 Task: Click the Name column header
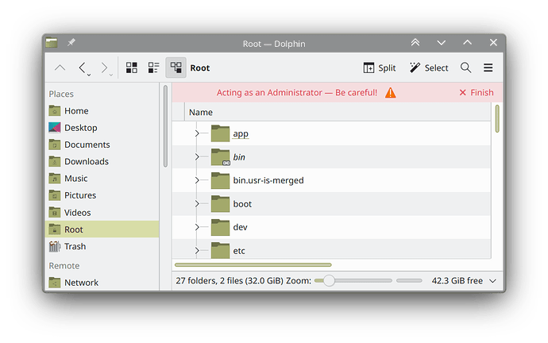click(x=338, y=112)
